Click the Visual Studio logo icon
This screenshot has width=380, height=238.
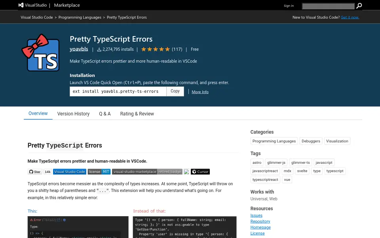point(21,5)
